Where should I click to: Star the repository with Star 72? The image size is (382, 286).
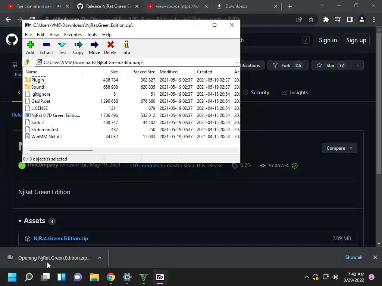[331, 65]
